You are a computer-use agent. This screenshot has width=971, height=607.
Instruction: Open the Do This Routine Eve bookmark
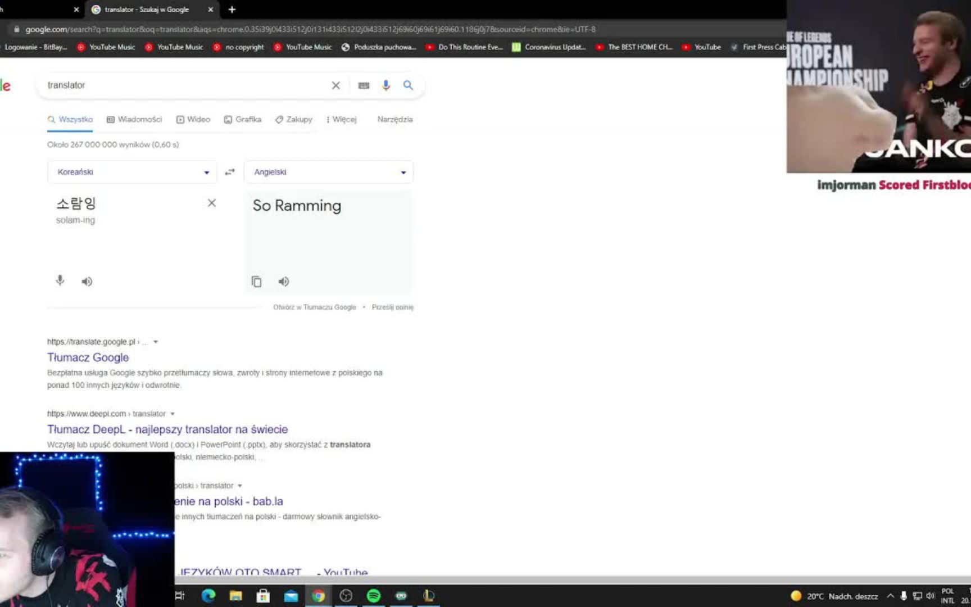[x=464, y=47]
